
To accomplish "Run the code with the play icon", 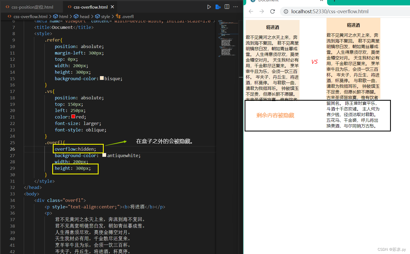I will coord(209,7).
